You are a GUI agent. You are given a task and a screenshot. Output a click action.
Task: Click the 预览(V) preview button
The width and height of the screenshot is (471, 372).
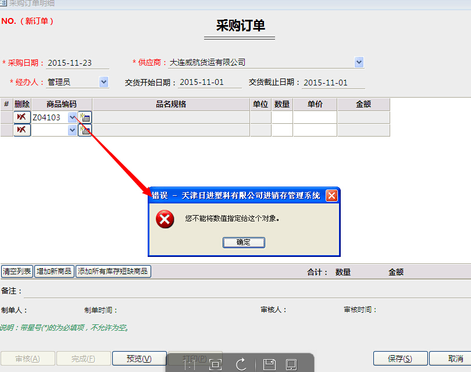(139, 359)
